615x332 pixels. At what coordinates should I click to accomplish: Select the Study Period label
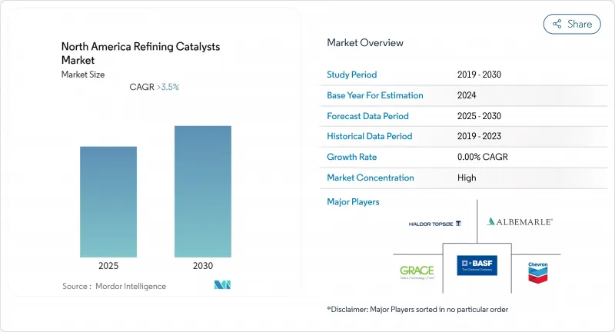tap(352, 75)
